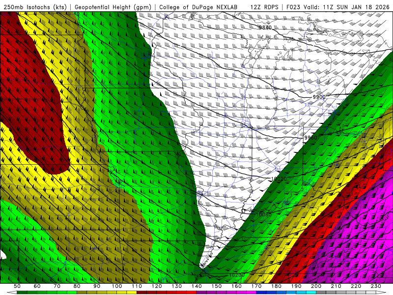Click the 190 knot legend label

[296, 286]
